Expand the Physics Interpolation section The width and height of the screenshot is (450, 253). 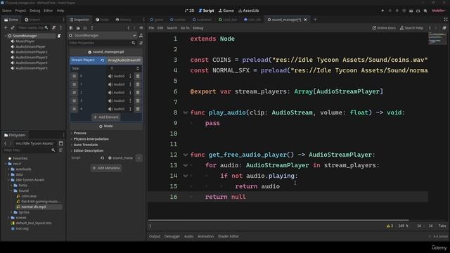91,139
